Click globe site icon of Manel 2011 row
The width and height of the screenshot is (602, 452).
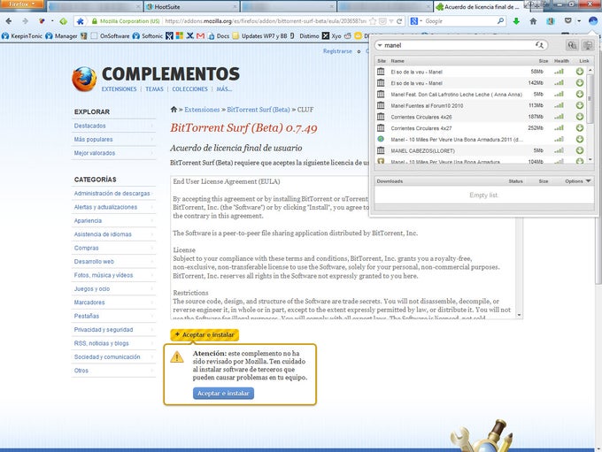click(381, 139)
